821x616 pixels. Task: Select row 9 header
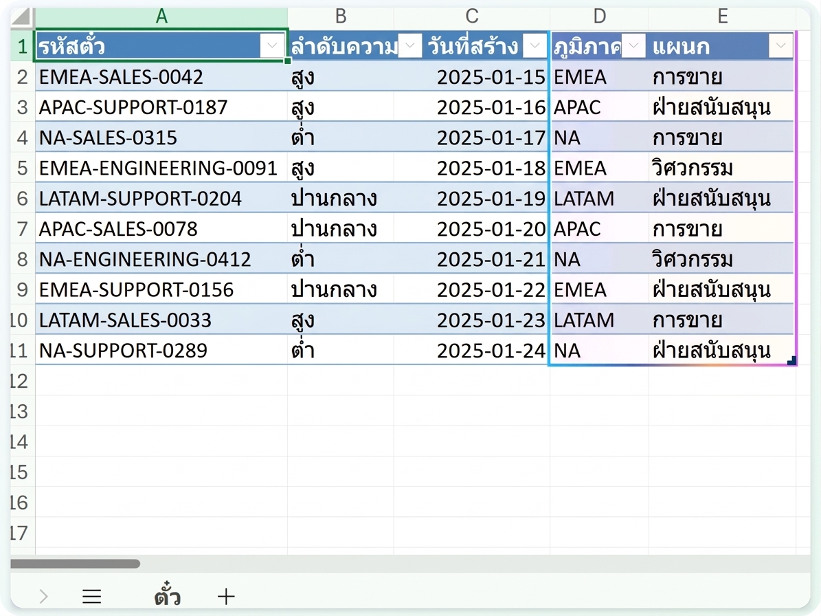pos(22,289)
